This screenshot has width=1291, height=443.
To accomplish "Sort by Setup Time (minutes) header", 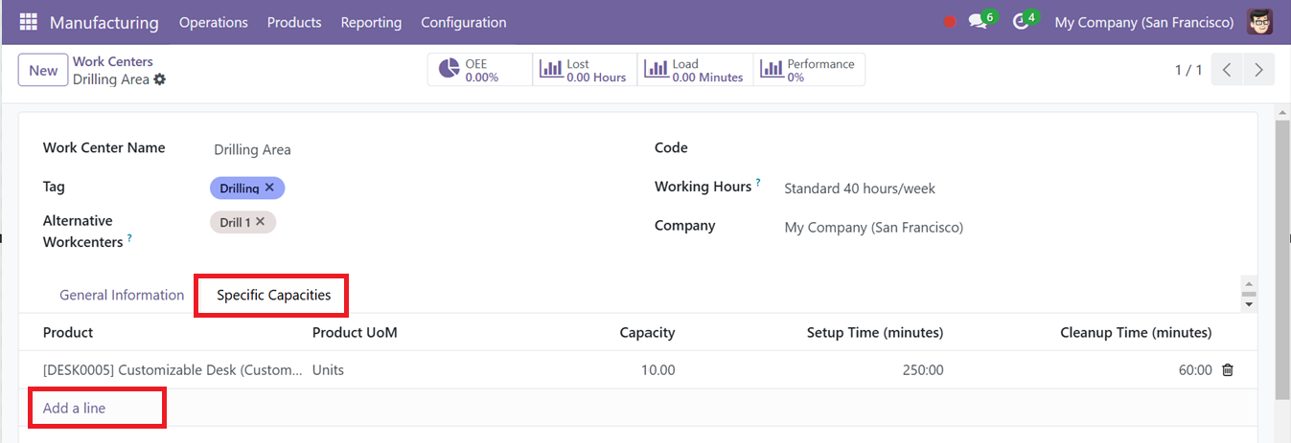I will pyautogui.click(x=875, y=332).
